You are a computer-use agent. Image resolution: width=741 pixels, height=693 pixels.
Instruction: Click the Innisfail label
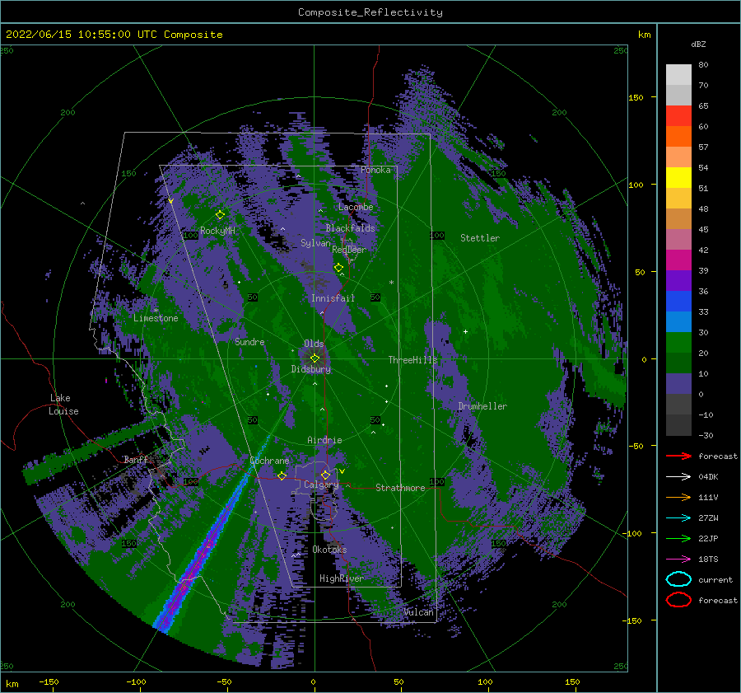[333, 298]
